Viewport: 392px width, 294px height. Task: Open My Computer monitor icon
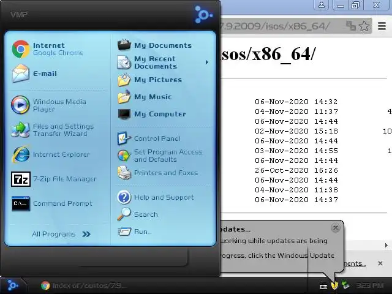pos(124,114)
